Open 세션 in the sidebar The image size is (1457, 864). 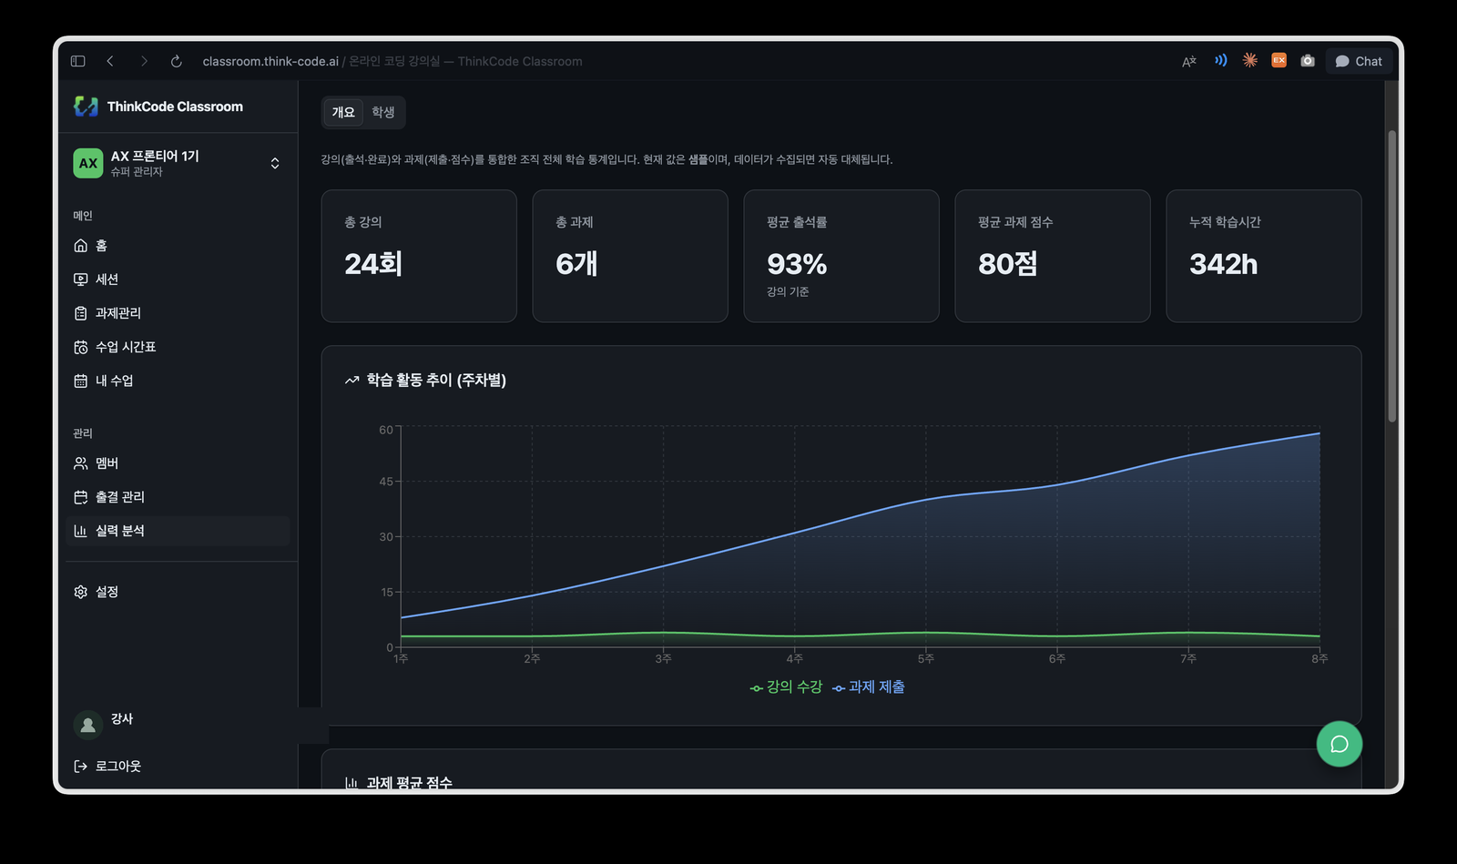click(178, 280)
